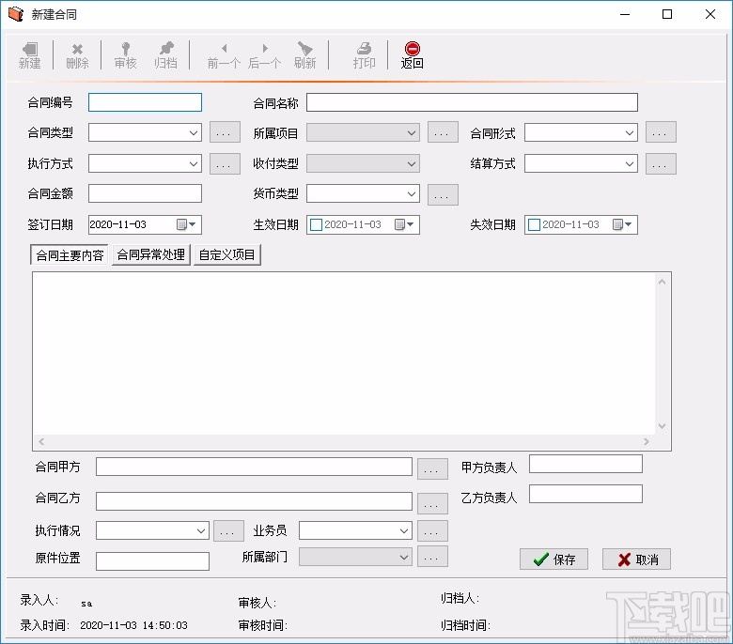Open calendar picker for 签订日期
The image size is (733, 644).
coord(186,224)
